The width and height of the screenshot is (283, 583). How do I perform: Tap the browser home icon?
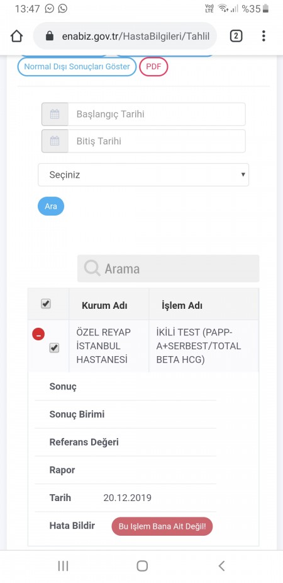coord(17,36)
